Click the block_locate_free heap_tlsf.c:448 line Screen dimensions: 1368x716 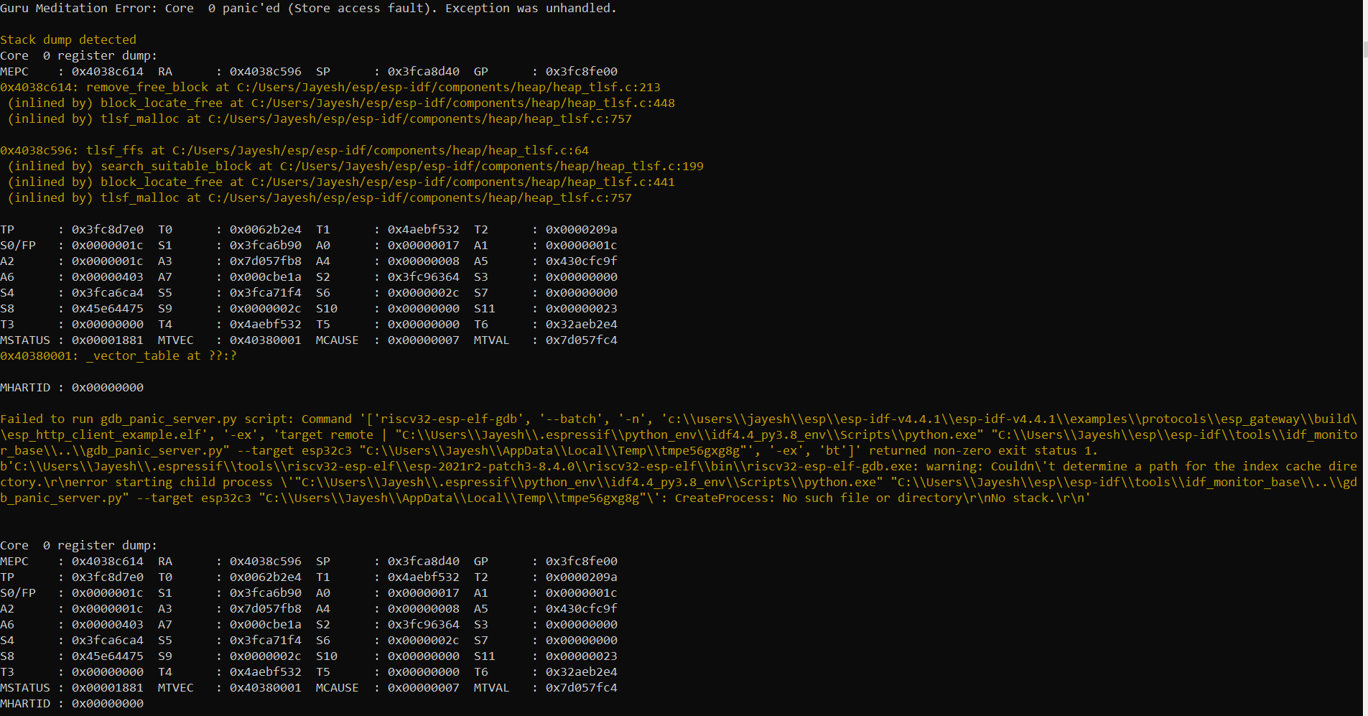[341, 103]
